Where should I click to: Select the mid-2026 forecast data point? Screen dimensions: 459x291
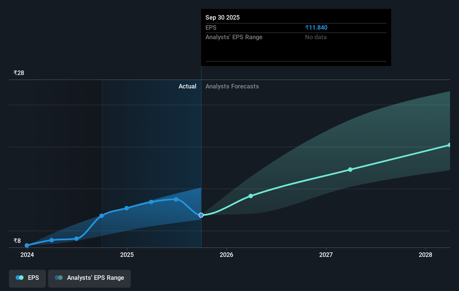251,196
